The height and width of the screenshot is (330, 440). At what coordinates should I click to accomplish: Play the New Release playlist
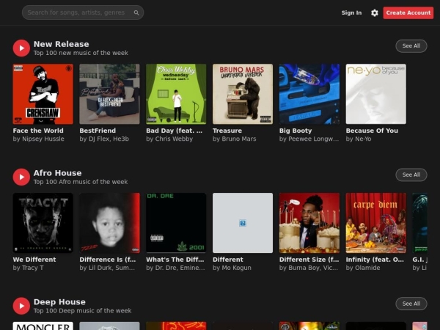pyautogui.click(x=21, y=48)
